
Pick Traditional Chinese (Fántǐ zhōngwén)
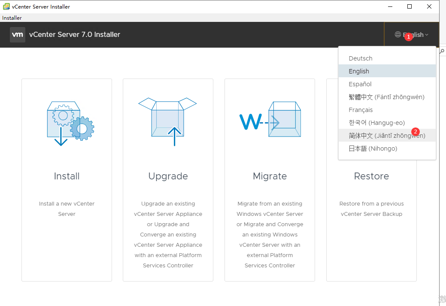(386, 97)
